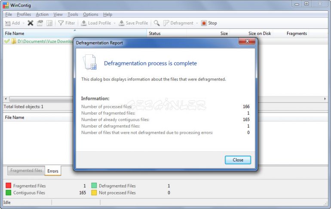Click the Idle status bar text

tap(7, 203)
